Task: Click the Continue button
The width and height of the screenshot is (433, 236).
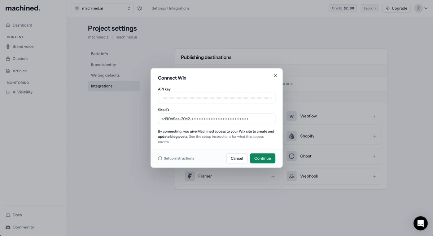Action: click(262, 159)
